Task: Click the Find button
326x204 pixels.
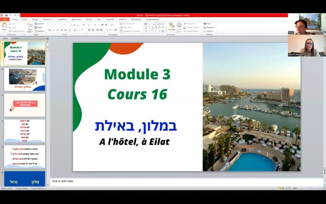Action: (207, 24)
